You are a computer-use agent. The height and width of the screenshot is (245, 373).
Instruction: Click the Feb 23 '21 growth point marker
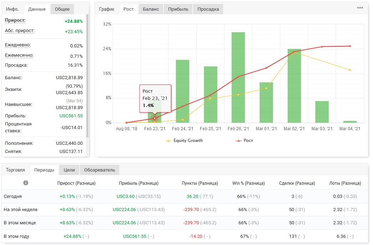point(155,118)
